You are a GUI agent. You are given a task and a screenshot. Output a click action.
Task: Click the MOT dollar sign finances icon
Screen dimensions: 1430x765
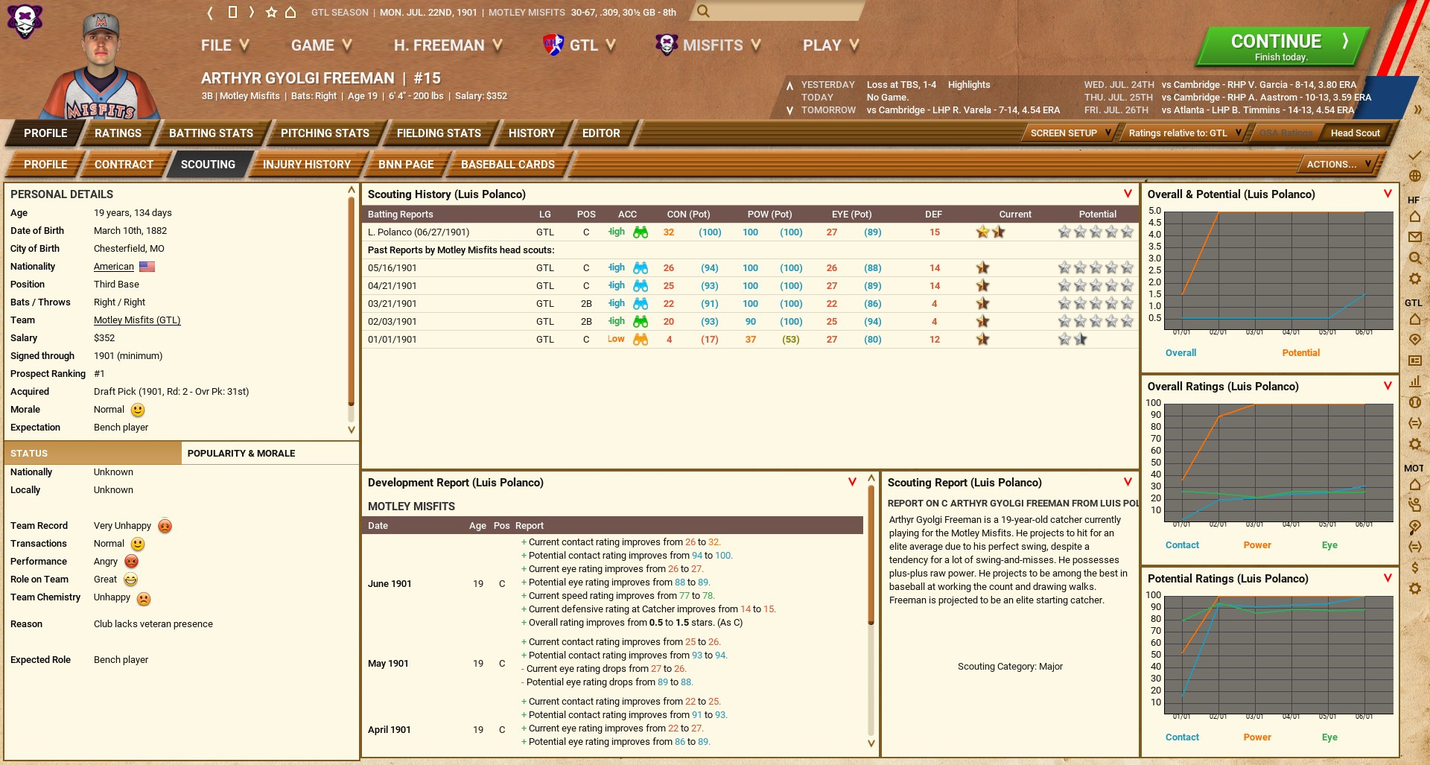(x=1414, y=568)
